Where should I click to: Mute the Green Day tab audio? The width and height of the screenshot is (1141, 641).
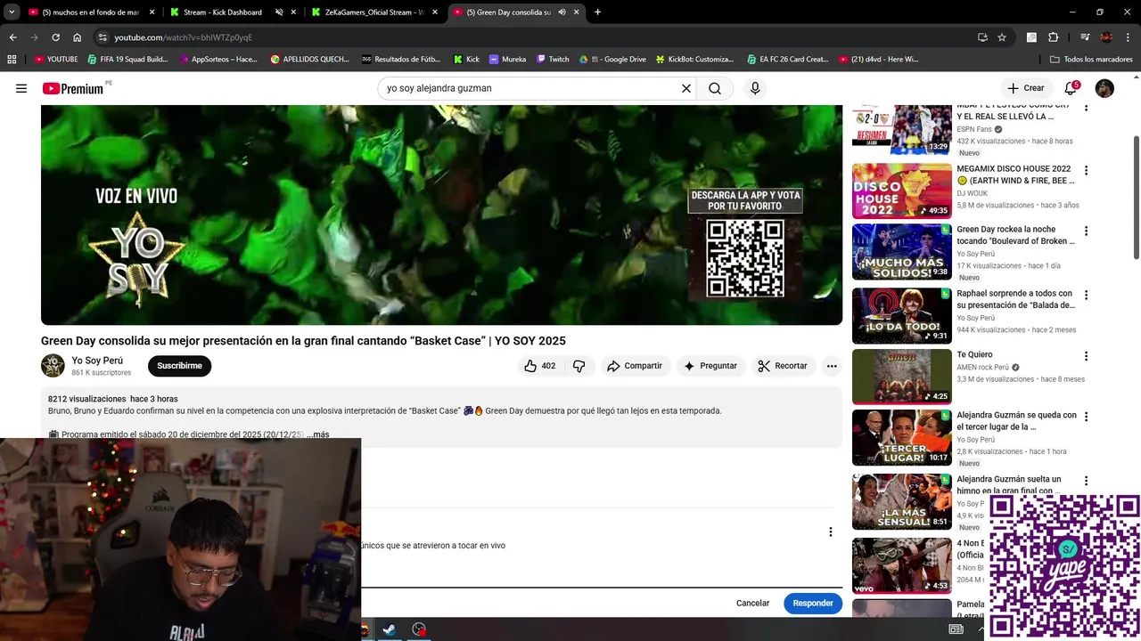[x=562, y=12]
